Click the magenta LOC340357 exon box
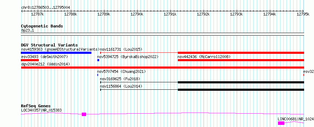 pos(84,114)
